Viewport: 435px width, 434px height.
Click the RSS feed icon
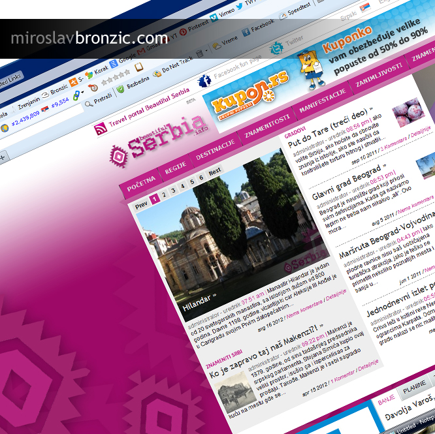tap(101, 129)
